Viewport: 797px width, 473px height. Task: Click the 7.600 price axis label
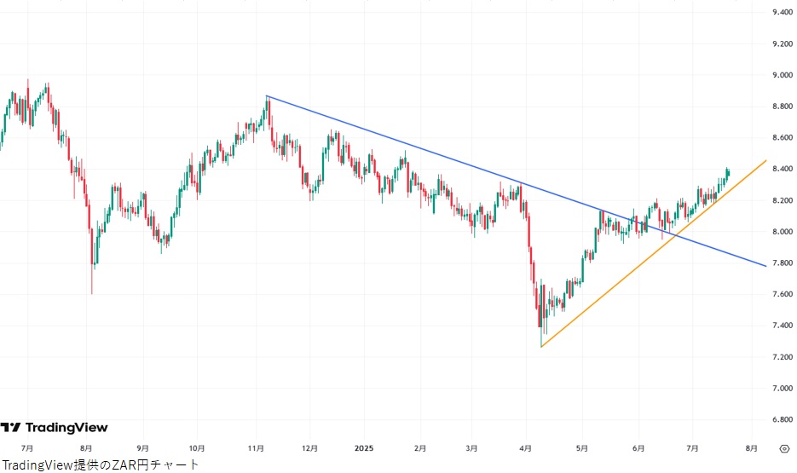(x=783, y=294)
